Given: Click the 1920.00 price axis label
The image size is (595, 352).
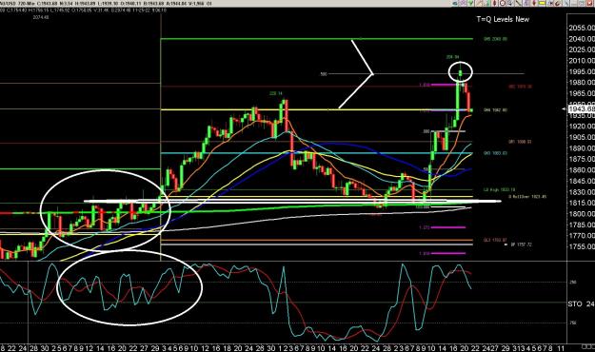Looking at the screenshot, I should (x=582, y=127).
